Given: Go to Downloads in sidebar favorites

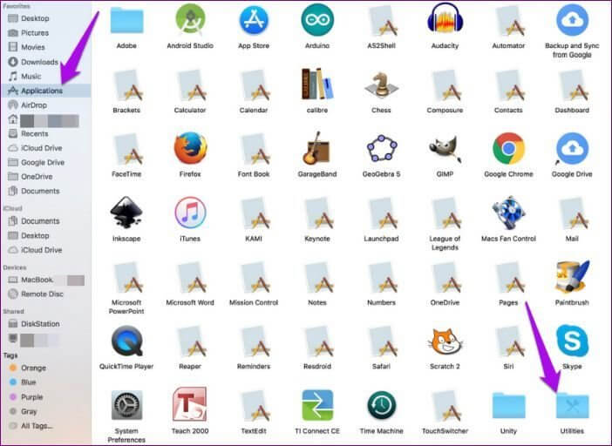Looking at the screenshot, I should point(39,62).
